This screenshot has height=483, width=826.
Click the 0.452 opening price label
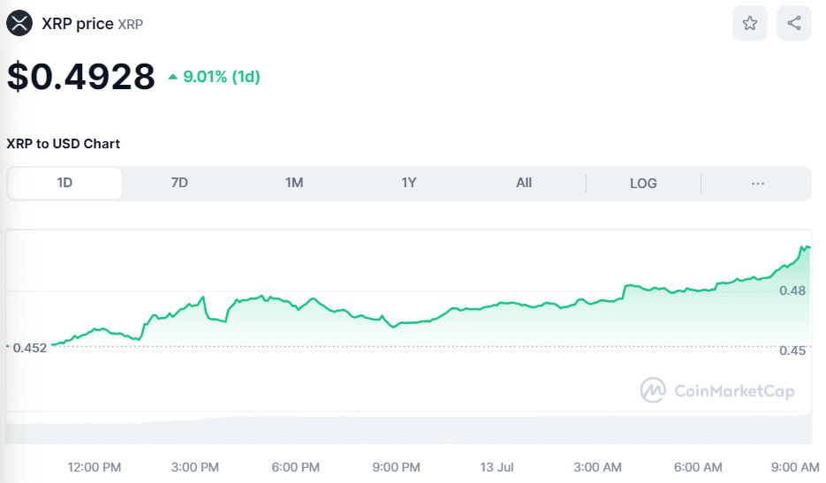29,348
